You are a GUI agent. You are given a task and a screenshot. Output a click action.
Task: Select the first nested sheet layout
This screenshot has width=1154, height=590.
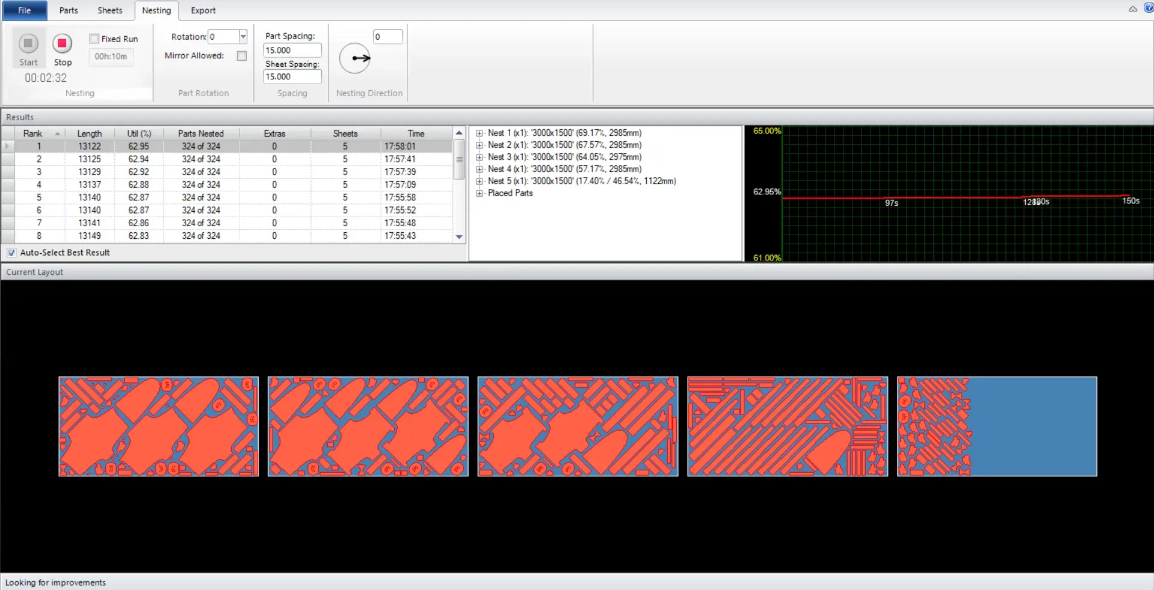(159, 426)
